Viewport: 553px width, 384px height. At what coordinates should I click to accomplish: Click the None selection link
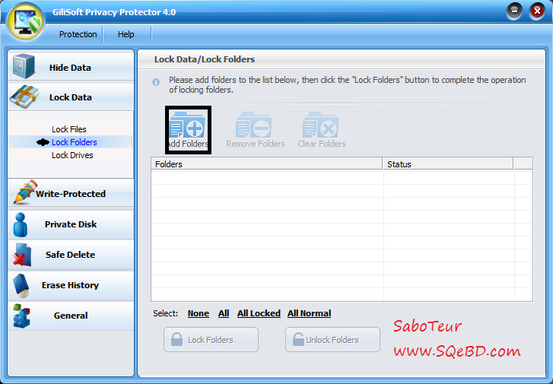(x=199, y=313)
